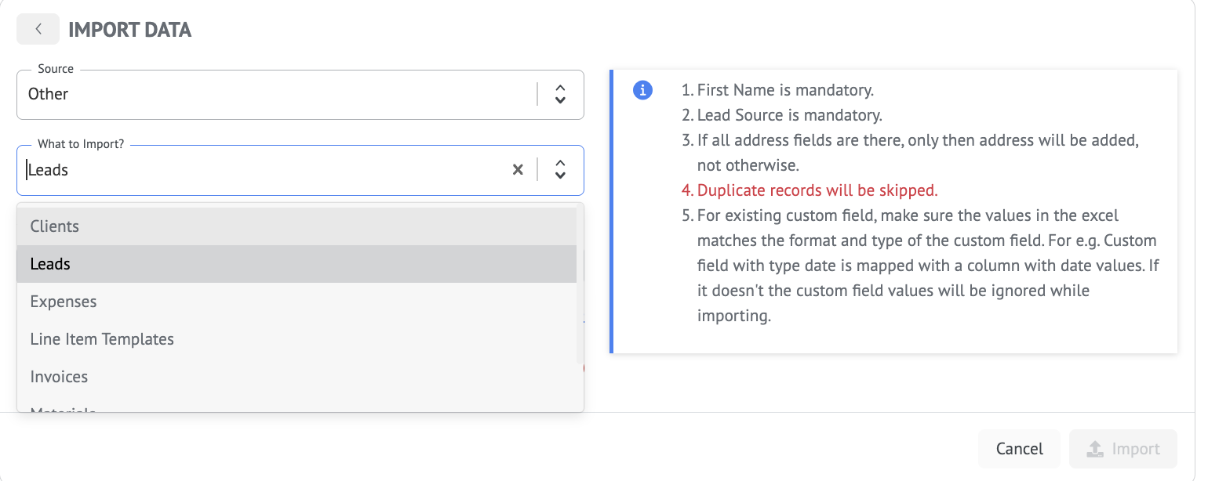The width and height of the screenshot is (1208, 481).
Task: Click the Lead Source is mandatory note
Action: [790, 115]
